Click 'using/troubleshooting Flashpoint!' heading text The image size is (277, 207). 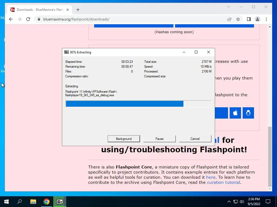(x=174, y=150)
